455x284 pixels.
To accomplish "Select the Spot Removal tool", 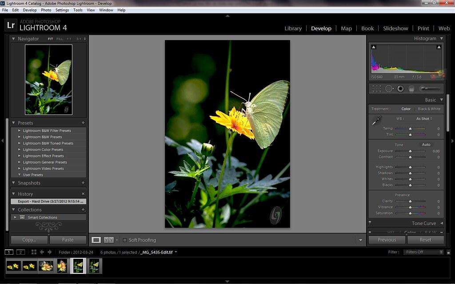I will click(x=389, y=89).
